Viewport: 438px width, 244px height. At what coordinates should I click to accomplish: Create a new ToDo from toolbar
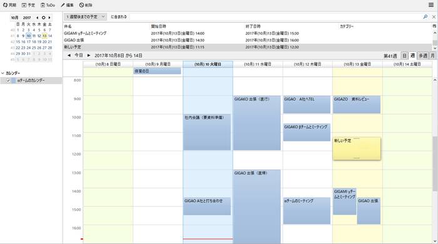tap(48, 5)
